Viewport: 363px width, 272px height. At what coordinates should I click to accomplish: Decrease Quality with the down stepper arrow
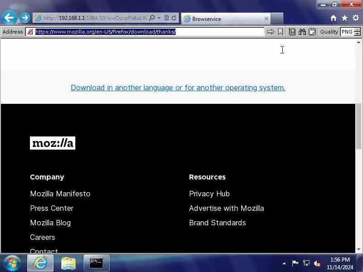358,34
